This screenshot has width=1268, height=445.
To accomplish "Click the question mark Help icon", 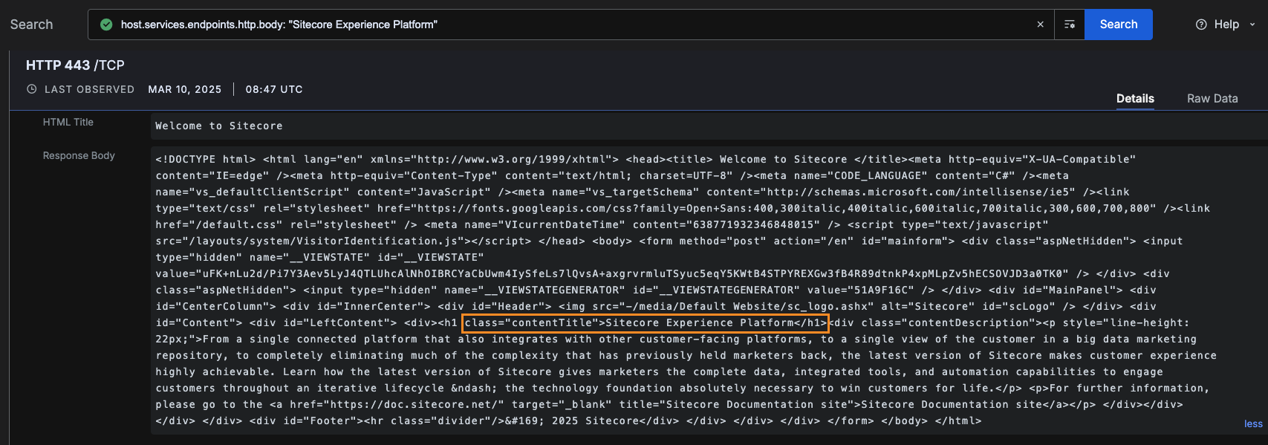I will coord(1201,25).
